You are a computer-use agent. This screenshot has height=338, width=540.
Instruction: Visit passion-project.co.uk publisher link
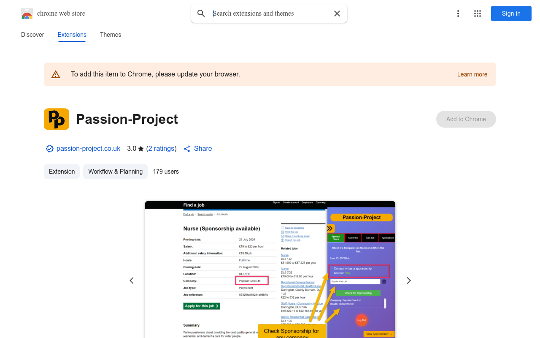[x=88, y=149]
